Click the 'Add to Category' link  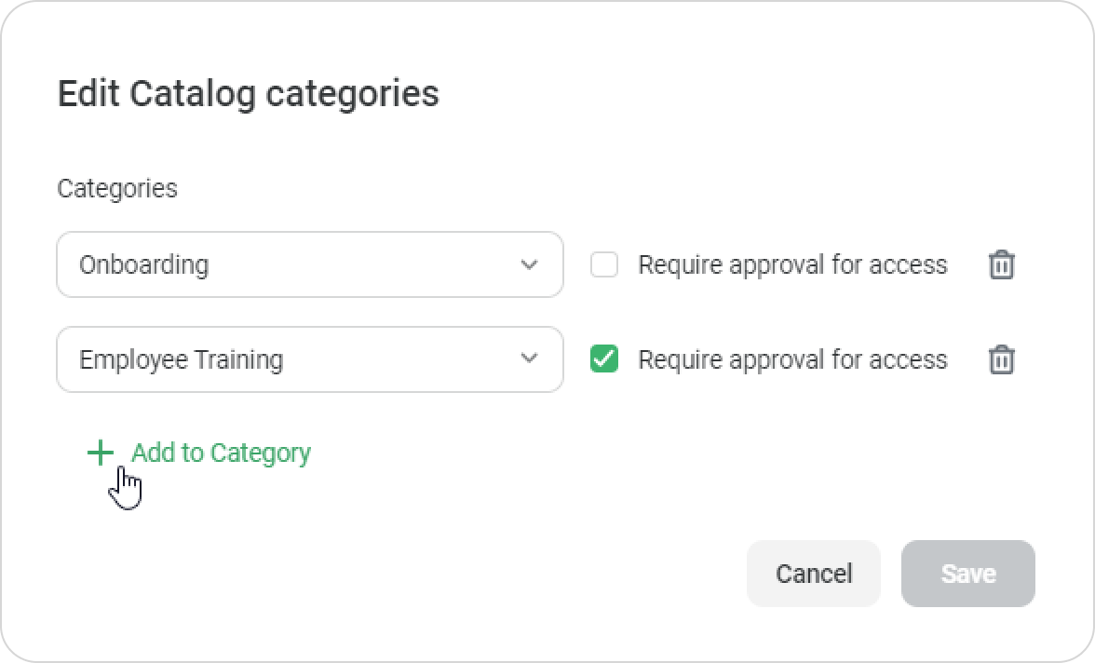click(221, 453)
